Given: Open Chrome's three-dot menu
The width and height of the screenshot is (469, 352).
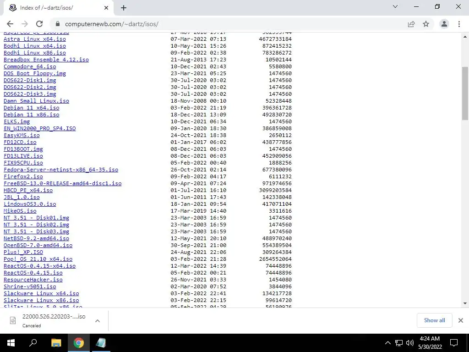Looking at the screenshot, I should pyautogui.click(x=459, y=24).
